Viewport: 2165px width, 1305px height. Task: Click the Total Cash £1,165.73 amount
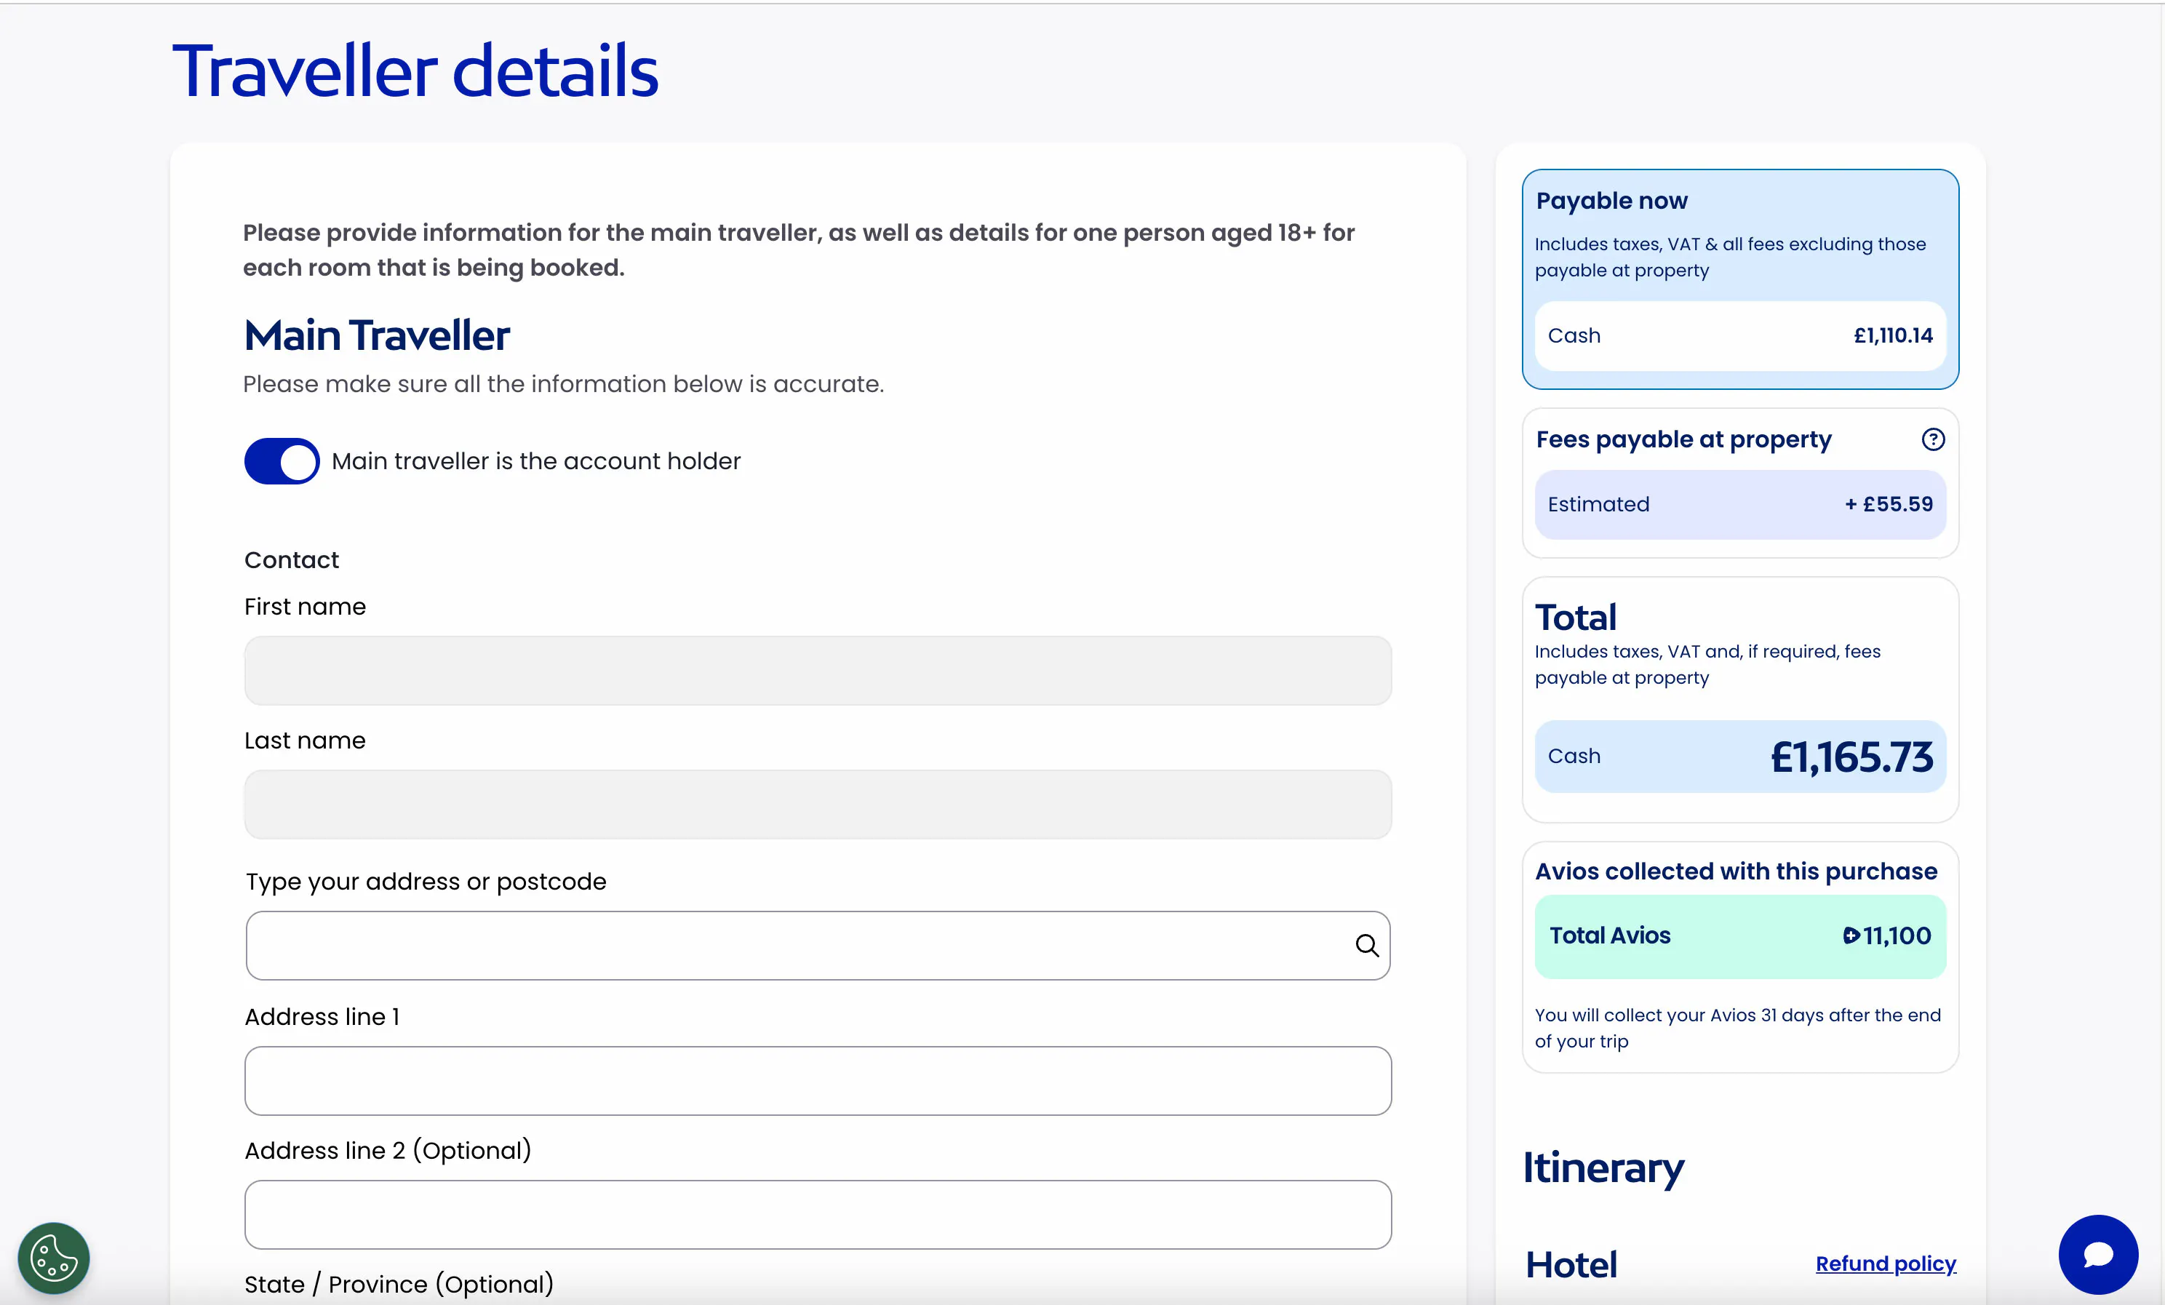click(x=1851, y=757)
